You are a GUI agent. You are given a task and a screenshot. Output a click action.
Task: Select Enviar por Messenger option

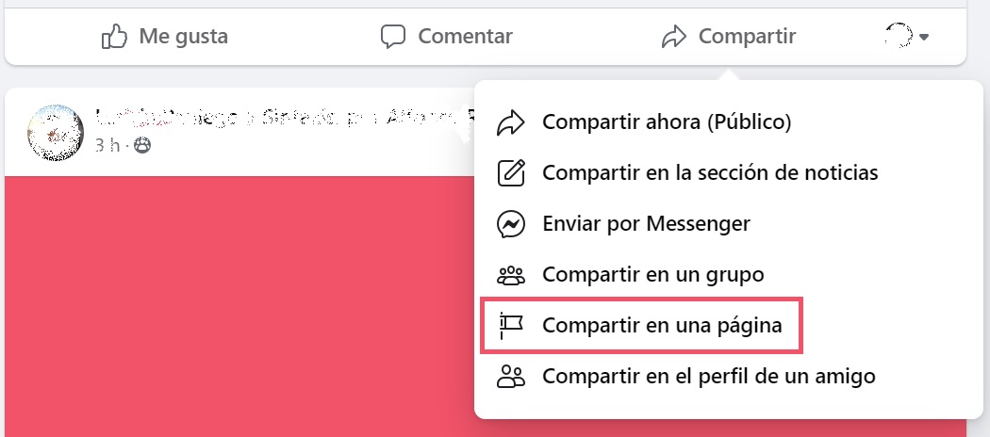pos(646,224)
